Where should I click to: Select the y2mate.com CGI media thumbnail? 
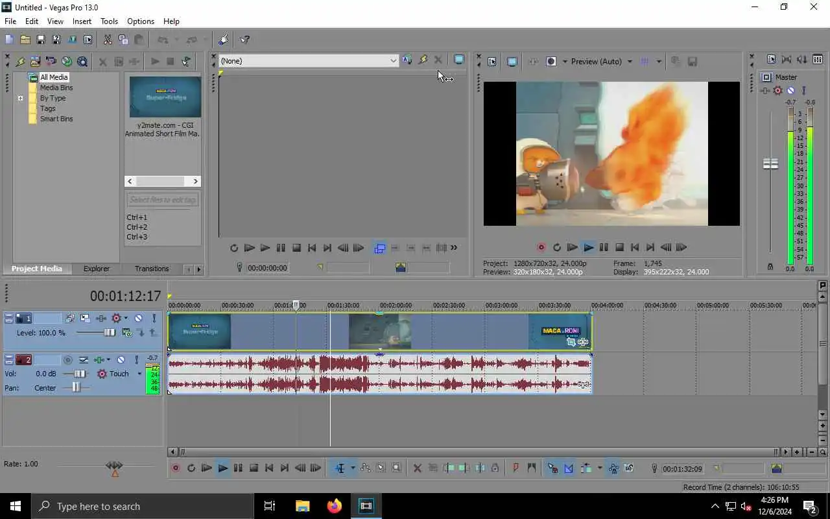point(165,97)
